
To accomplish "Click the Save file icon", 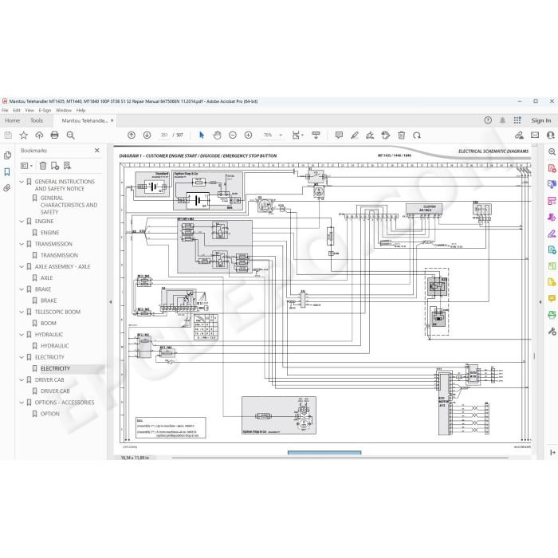I will (8, 136).
